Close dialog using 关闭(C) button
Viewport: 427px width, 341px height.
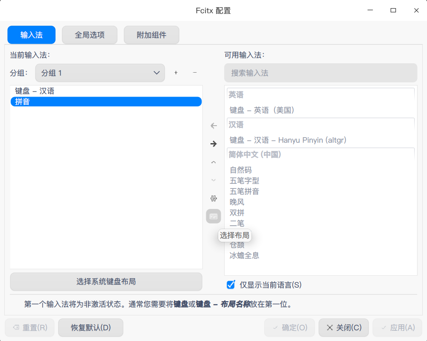(343, 327)
